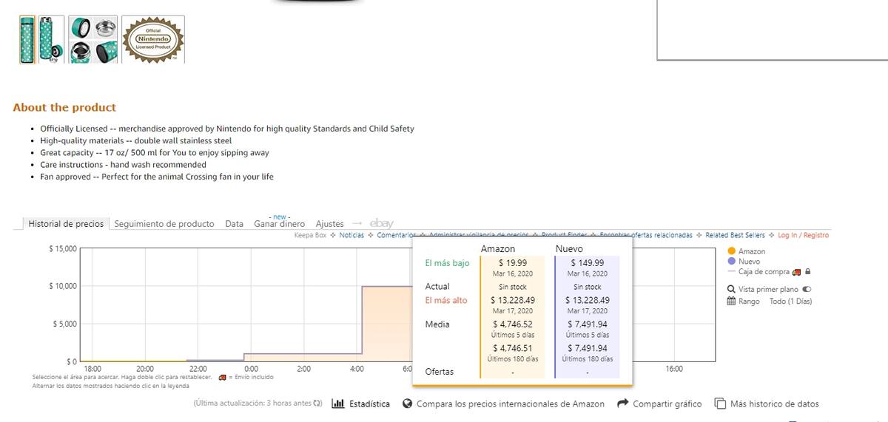Image resolution: width=888 pixels, height=422 pixels.
Task: Toggle the orange Amazon legend dot
Action: [x=732, y=251]
